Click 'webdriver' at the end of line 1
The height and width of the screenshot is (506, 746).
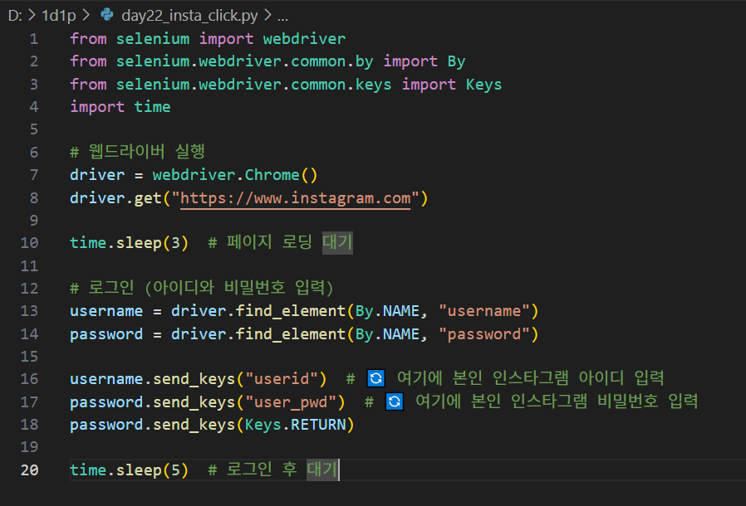[x=305, y=38]
